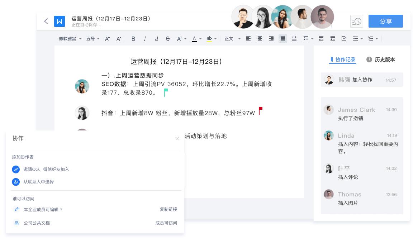Screen dimensions: 418x243
Task: Open the font color swatch
Action: [x=194, y=38]
